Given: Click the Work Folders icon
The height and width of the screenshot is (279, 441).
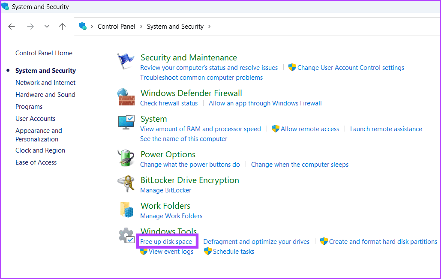Looking at the screenshot, I should pos(127,210).
